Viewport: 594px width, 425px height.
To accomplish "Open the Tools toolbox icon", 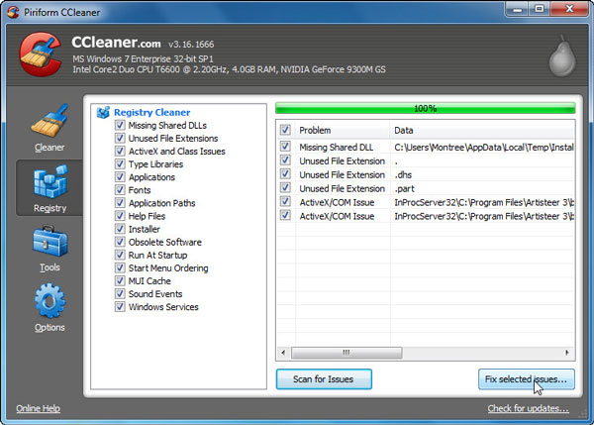I will [50, 241].
